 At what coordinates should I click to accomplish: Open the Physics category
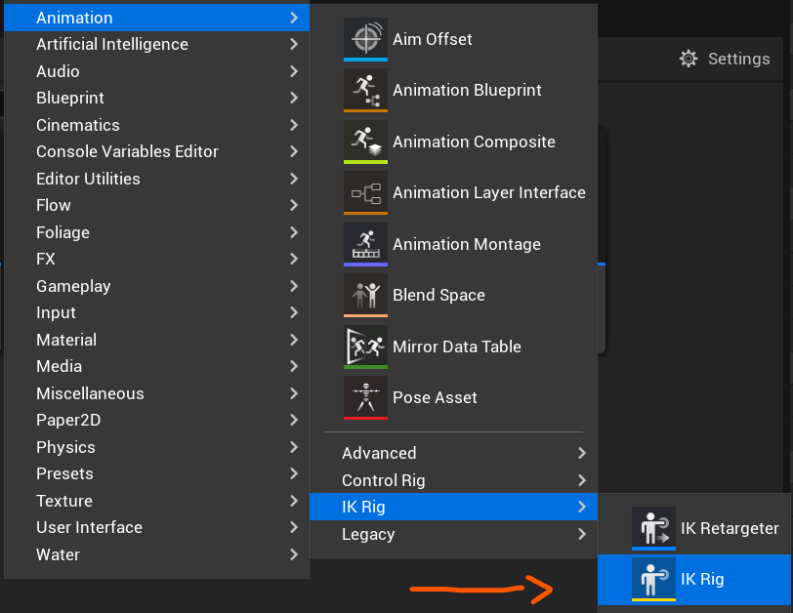pos(156,447)
